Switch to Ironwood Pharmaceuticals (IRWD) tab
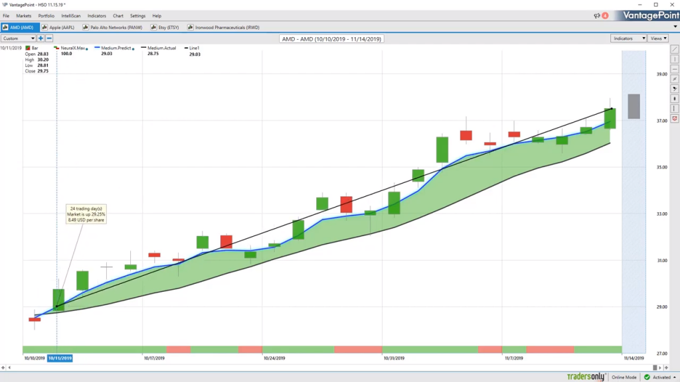The image size is (680, 382). coord(224,27)
